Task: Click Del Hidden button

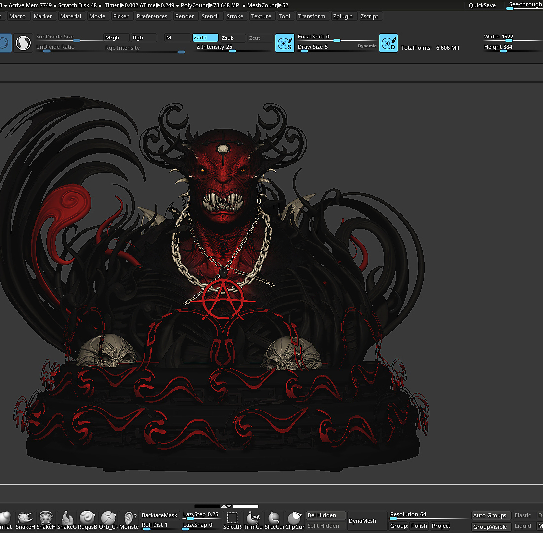Action: (325, 515)
